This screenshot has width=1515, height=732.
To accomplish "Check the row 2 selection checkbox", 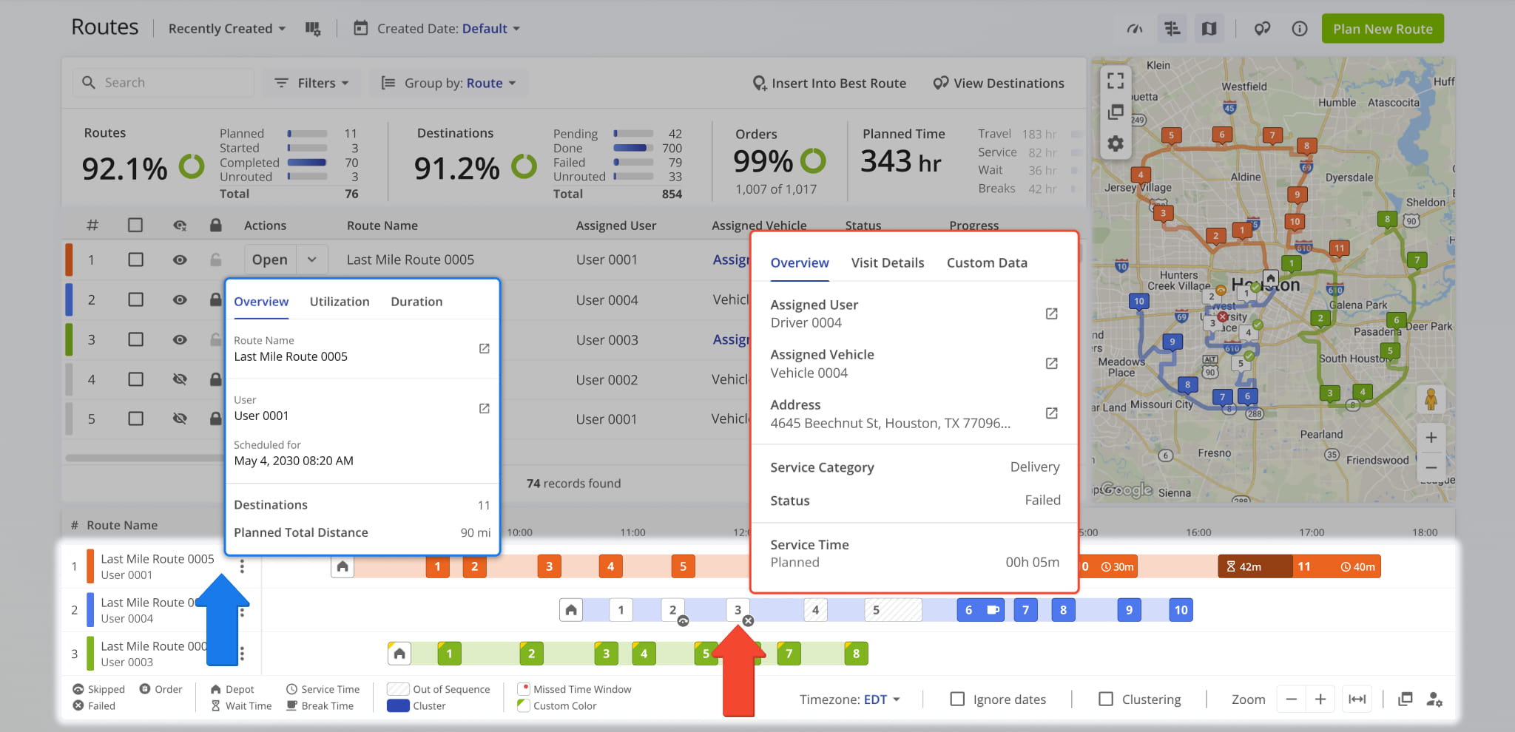I will point(135,299).
